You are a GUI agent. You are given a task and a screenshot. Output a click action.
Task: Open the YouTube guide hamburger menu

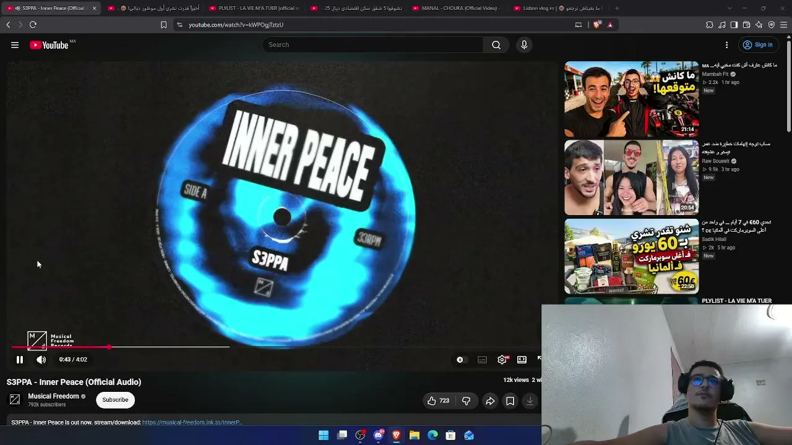[15, 45]
